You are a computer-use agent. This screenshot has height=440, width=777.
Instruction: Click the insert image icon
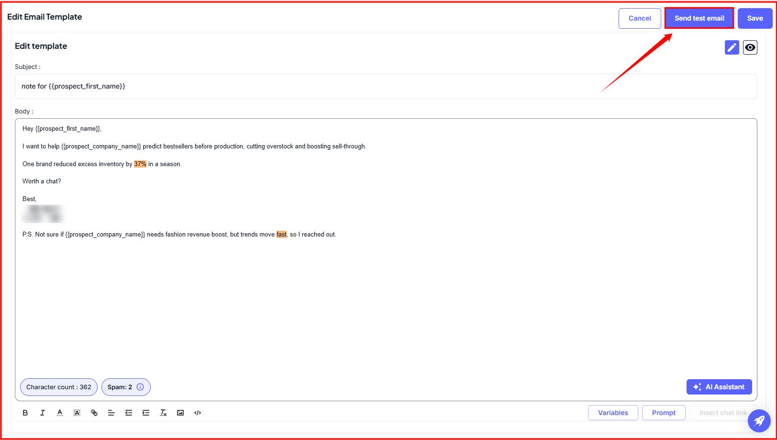click(180, 413)
